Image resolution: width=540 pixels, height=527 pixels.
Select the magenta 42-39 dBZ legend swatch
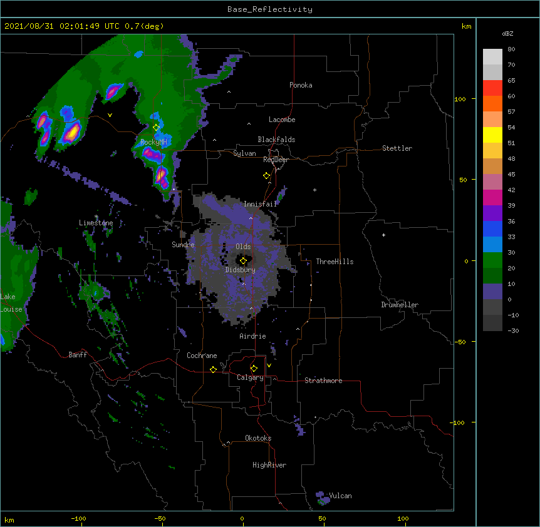(492, 197)
